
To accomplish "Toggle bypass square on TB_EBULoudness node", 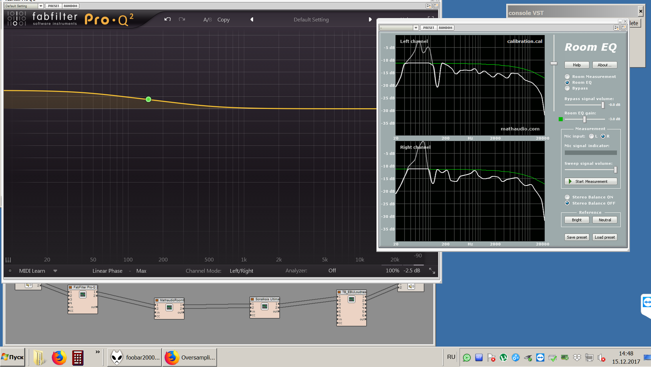I will coord(339,292).
